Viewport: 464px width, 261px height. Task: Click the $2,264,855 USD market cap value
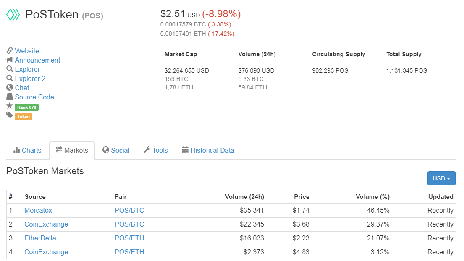187,70
